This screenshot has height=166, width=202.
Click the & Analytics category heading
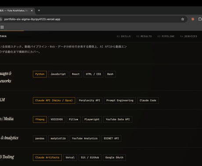click(x=9, y=138)
